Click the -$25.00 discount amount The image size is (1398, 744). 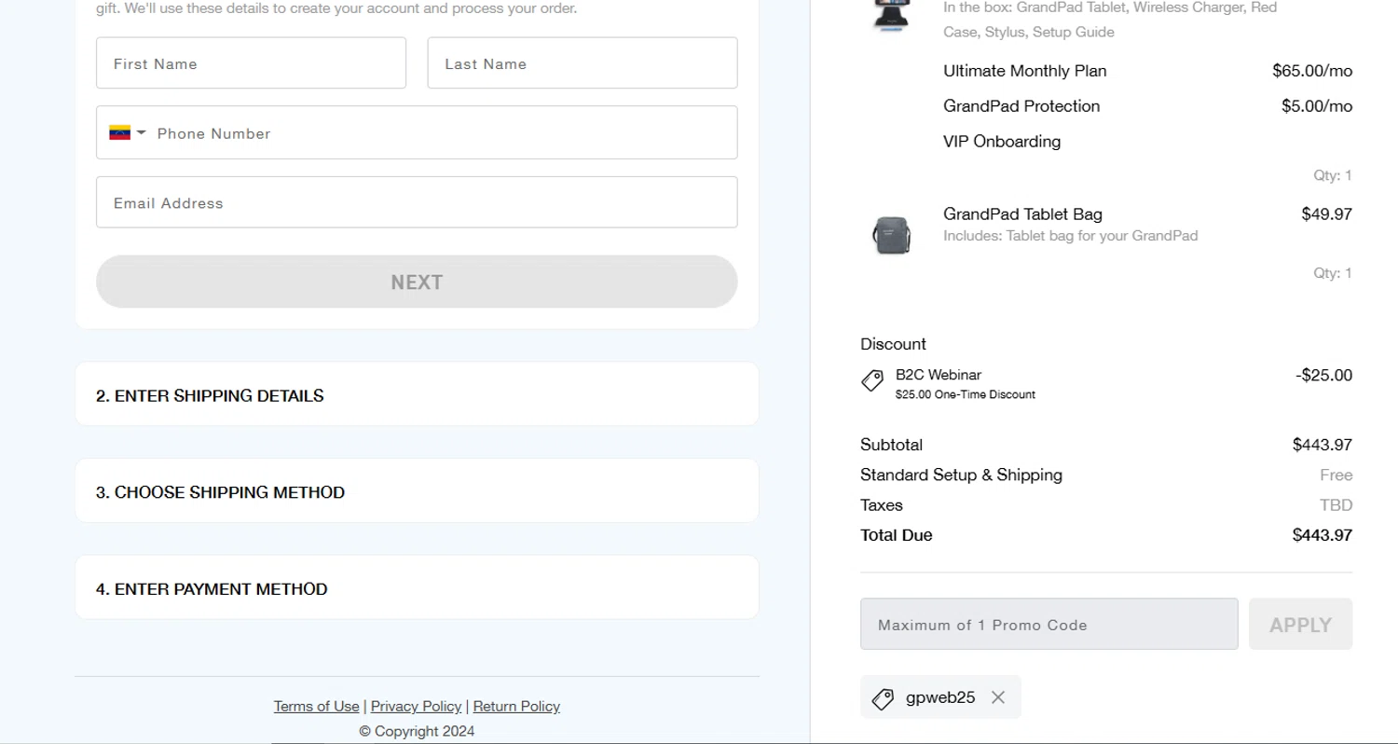(1323, 376)
